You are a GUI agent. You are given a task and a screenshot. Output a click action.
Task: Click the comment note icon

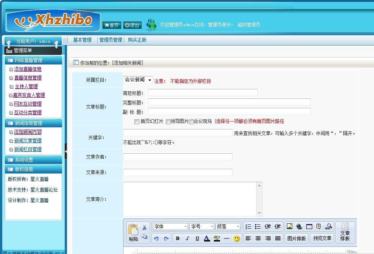coord(318,226)
